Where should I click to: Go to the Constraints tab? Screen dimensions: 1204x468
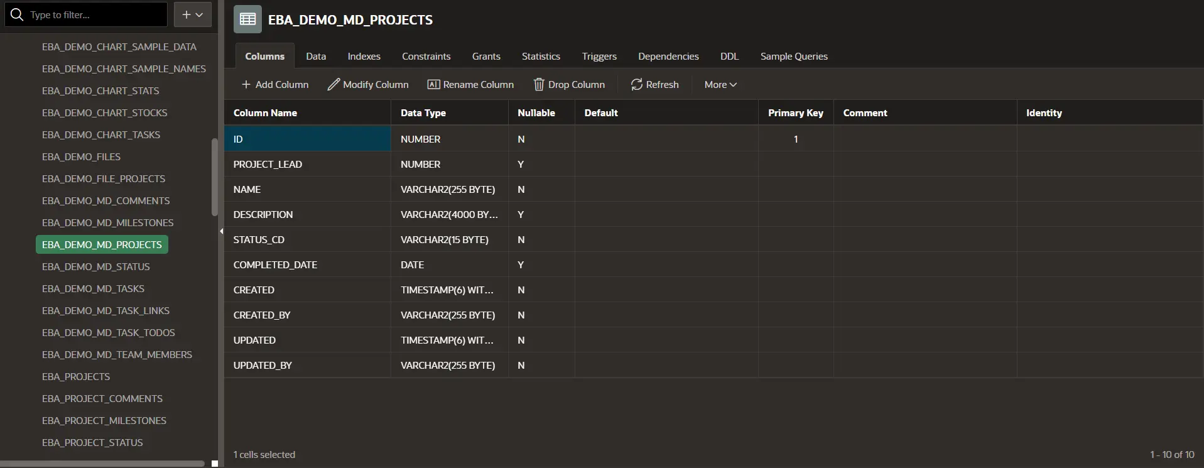(426, 56)
